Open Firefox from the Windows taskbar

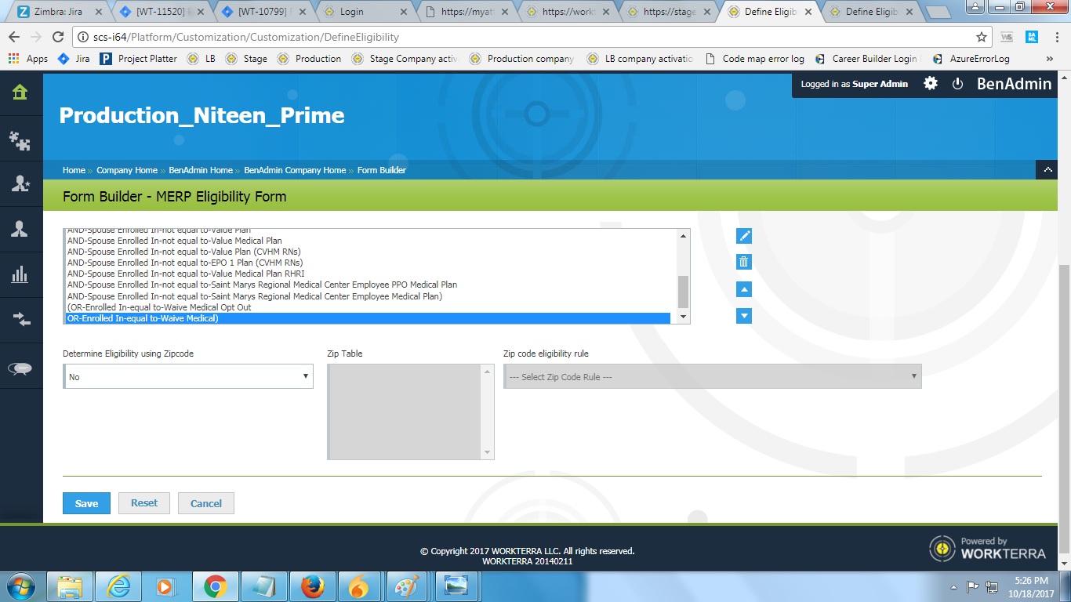coord(312,586)
